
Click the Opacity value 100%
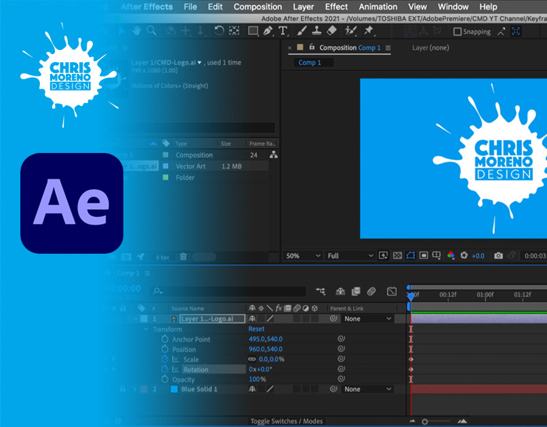click(x=258, y=379)
